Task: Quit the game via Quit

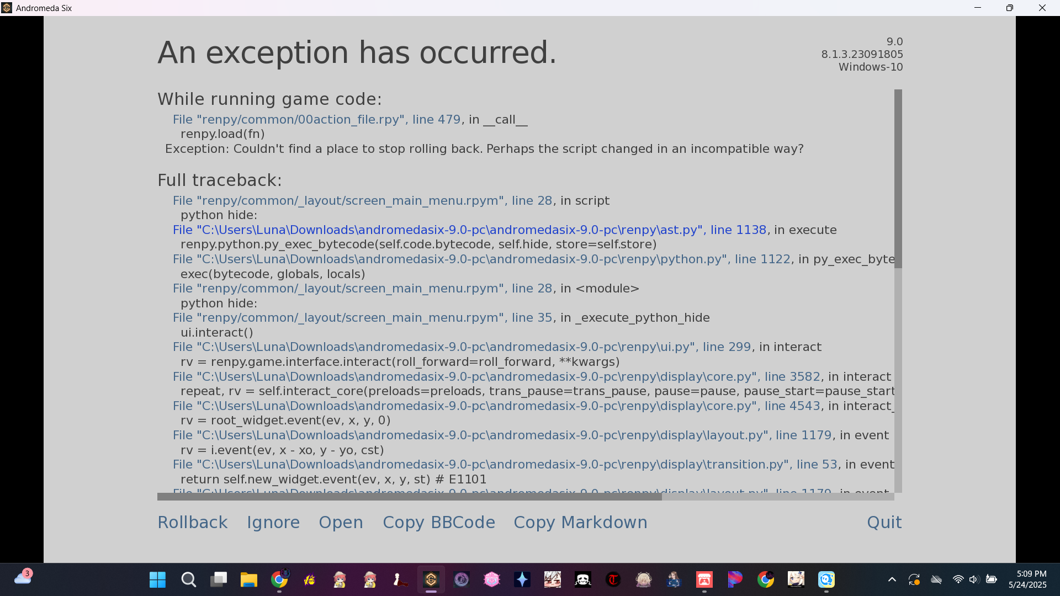Action: [884, 522]
